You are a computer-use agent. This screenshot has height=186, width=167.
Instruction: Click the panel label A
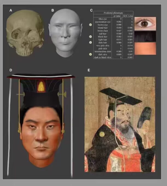pos(11,10)
